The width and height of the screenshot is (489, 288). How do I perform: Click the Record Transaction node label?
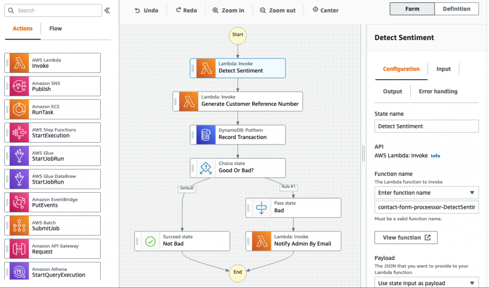click(x=243, y=137)
